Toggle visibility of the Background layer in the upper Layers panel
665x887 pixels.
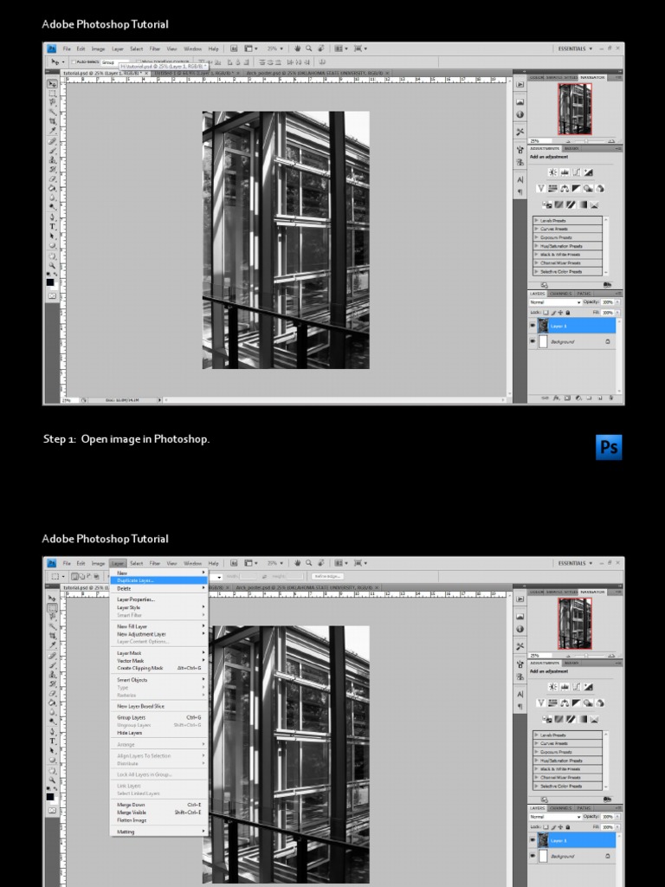pyautogui.click(x=533, y=342)
